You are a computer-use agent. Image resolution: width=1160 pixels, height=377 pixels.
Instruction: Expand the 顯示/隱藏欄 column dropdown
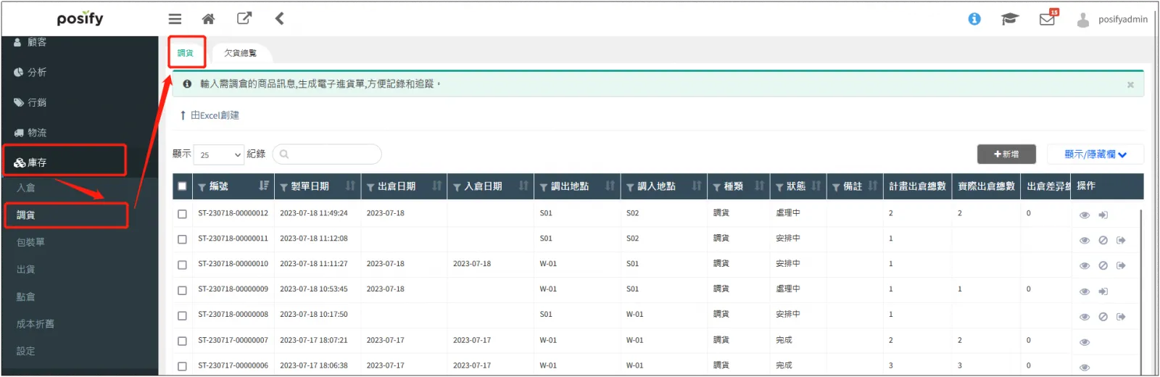(x=1095, y=154)
